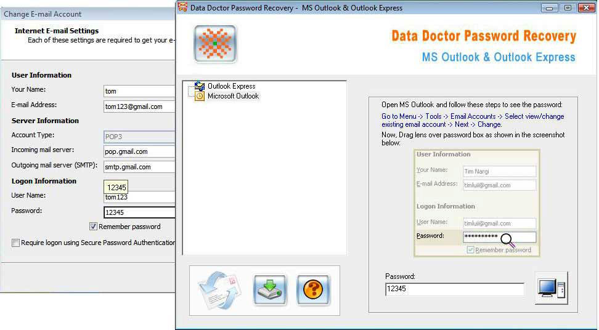Click the 12345 tooltip above User Name
599x330 pixels.
point(116,187)
